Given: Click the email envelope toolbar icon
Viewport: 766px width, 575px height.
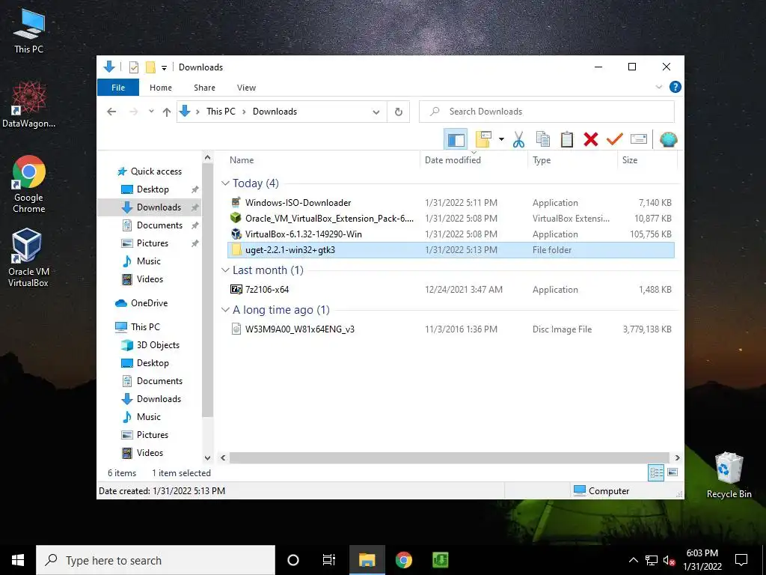Looking at the screenshot, I should pyautogui.click(x=639, y=139).
